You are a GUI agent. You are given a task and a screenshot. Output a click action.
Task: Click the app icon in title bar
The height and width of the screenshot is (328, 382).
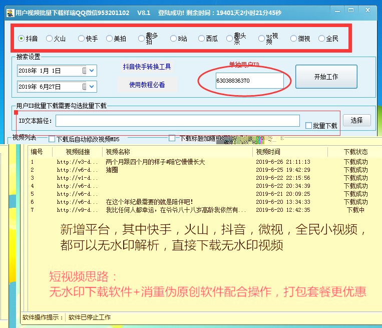click(10, 13)
